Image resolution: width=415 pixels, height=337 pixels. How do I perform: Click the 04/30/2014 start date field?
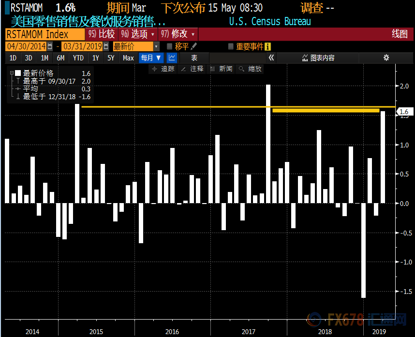point(26,46)
